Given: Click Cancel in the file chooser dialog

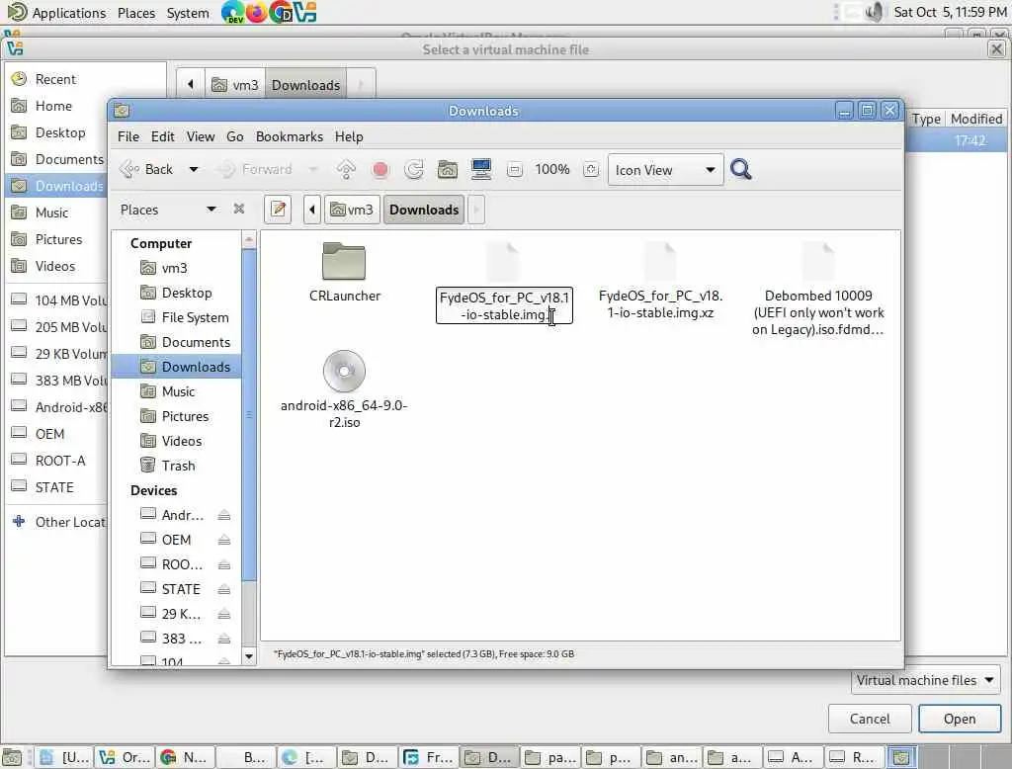Looking at the screenshot, I should [x=870, y=719].
